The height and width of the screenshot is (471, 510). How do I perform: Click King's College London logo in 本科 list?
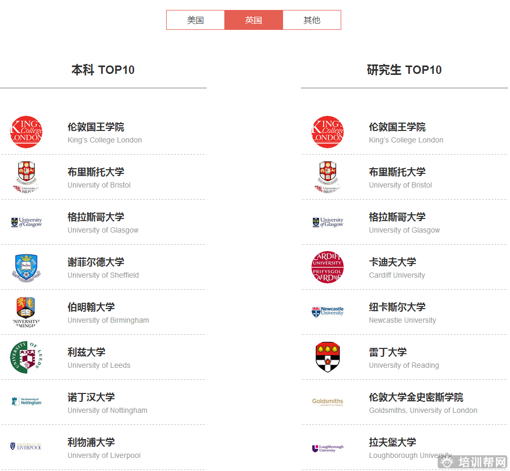(26, 132)
